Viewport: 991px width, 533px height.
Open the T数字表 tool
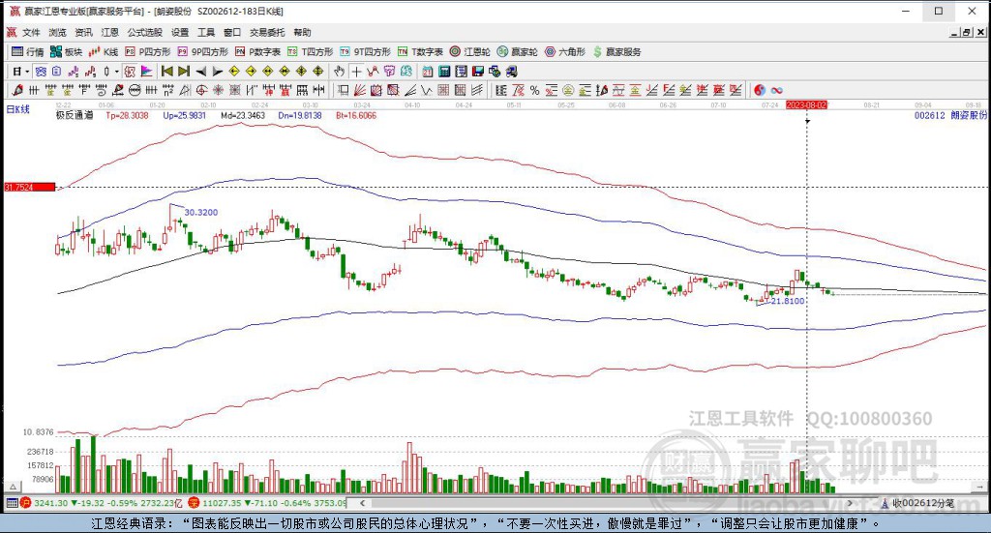click(420, 52)
